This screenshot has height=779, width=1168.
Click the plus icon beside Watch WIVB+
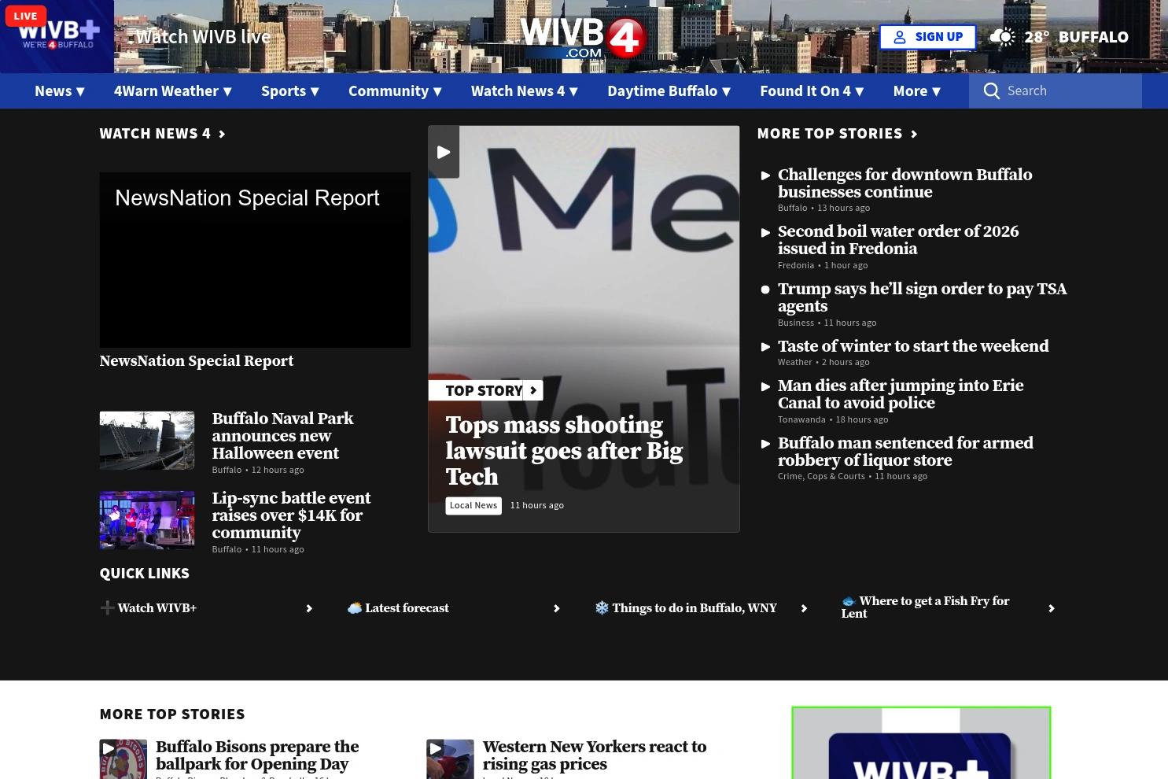tap(107, 607)
